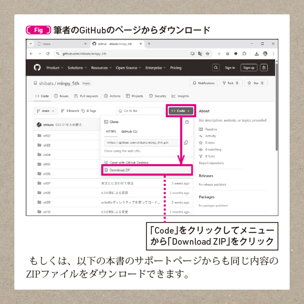Open the browser downloads icon

[257, 54]
